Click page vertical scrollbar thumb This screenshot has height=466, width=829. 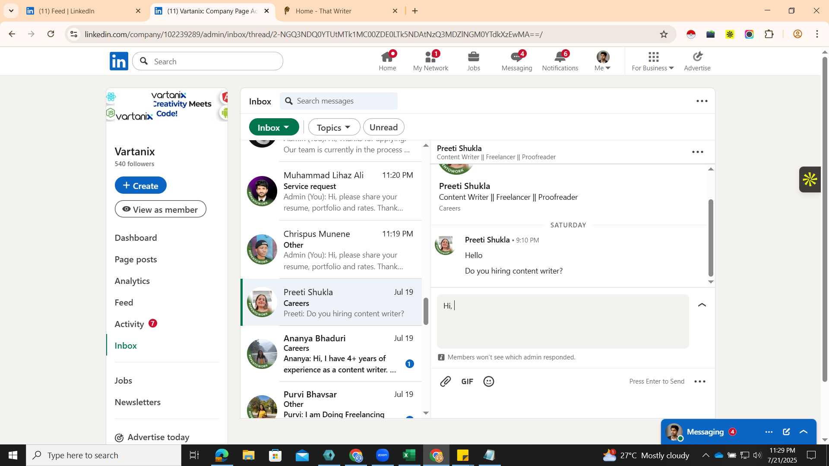(x=824, y=219)
